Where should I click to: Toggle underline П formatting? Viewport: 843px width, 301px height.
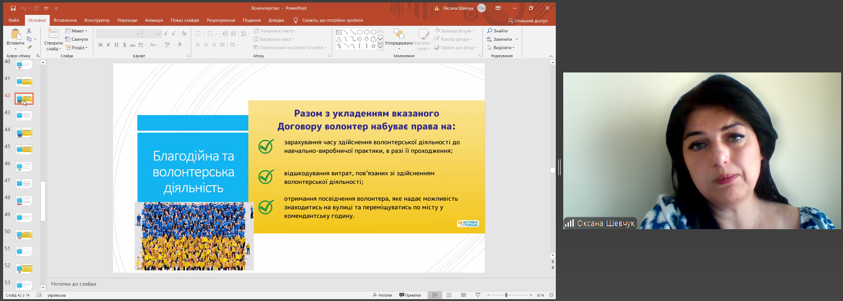coord(116,45)
